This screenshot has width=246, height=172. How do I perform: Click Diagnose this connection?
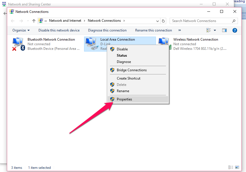point(107,30)
